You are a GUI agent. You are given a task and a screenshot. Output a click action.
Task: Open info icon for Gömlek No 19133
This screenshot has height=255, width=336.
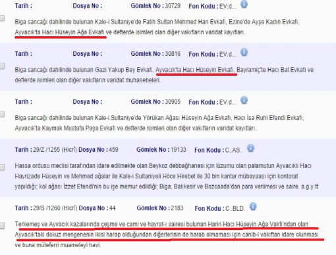click(250, 148)
